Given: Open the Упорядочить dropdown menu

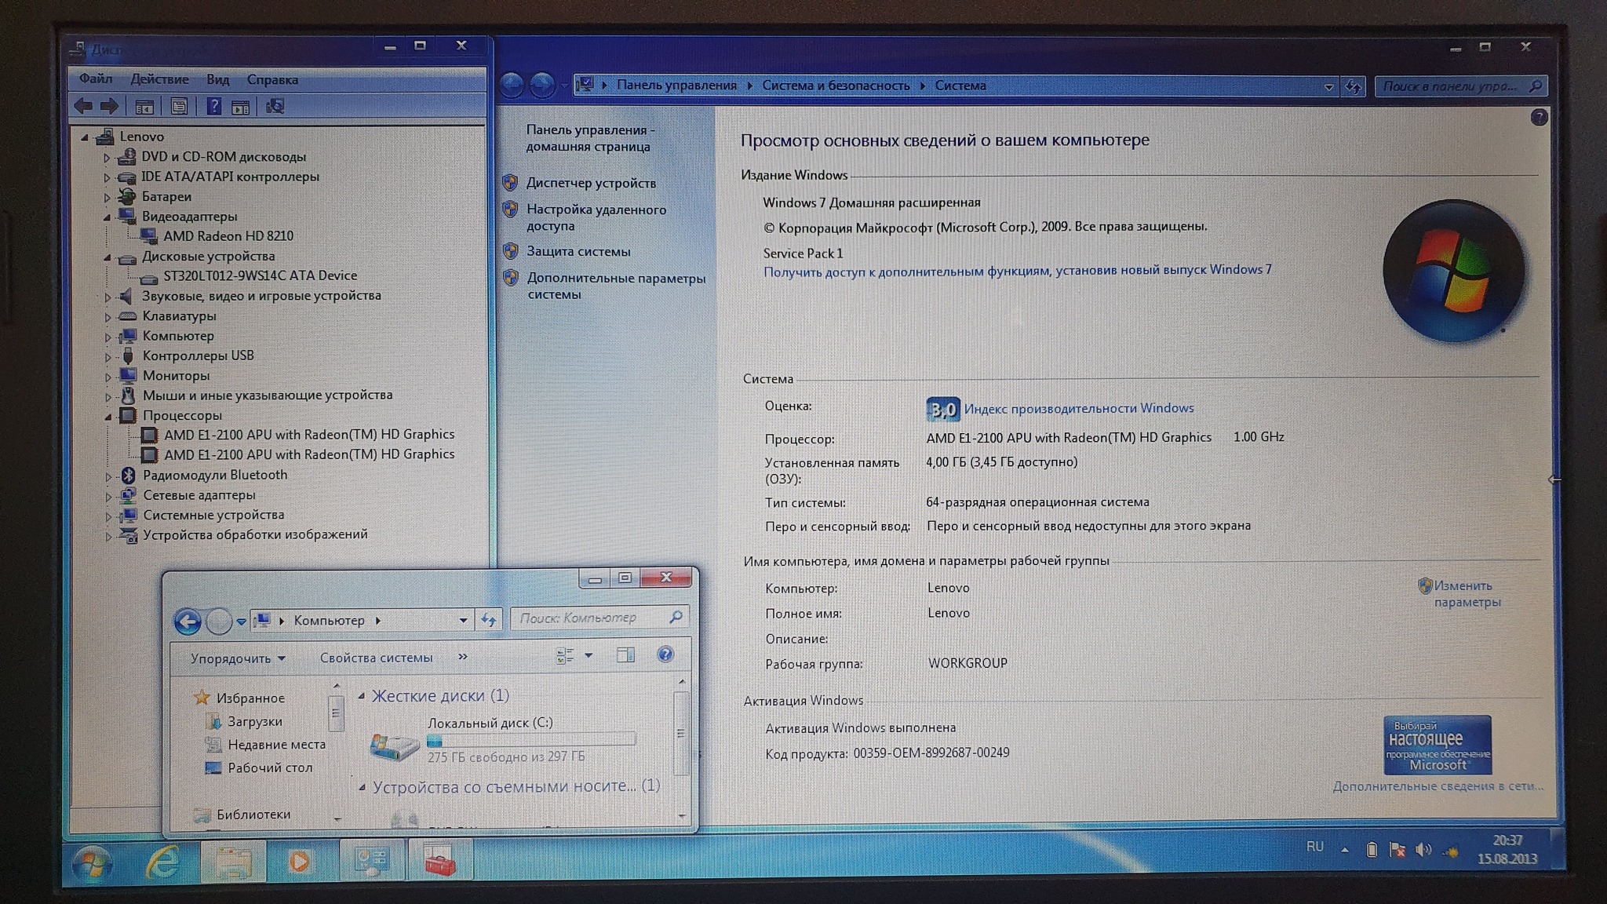Looking at the screenshot, I should pos(237,658).
